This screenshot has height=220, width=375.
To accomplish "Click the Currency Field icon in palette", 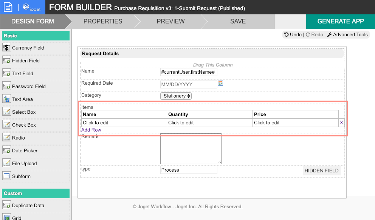I will [x=6, y=48].
